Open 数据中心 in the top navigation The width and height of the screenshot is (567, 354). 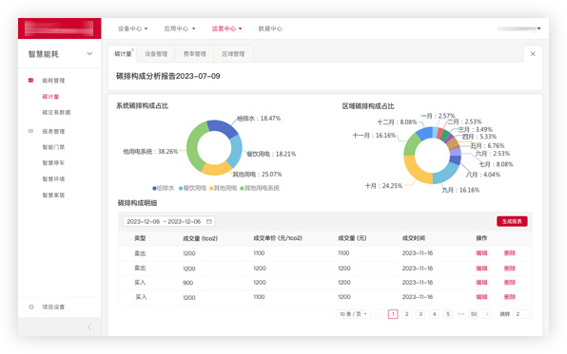[270, 28]
